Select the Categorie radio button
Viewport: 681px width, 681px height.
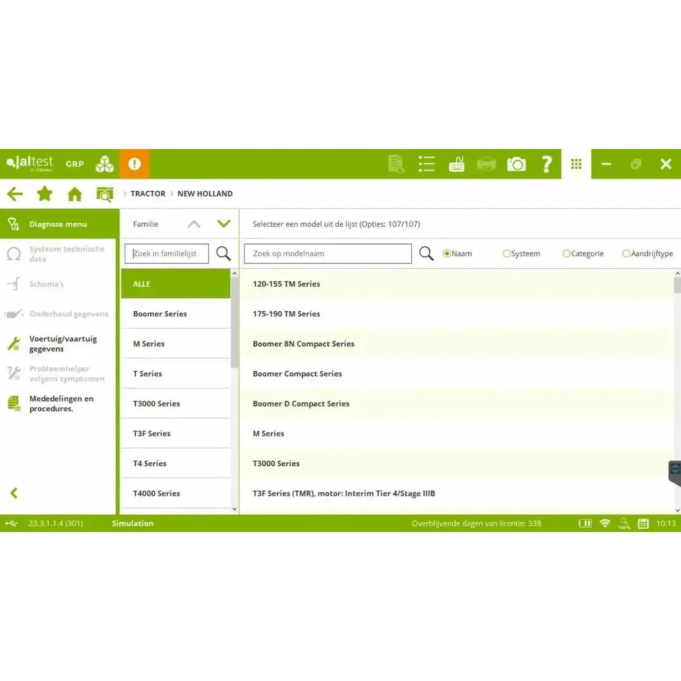click(567, 254)
